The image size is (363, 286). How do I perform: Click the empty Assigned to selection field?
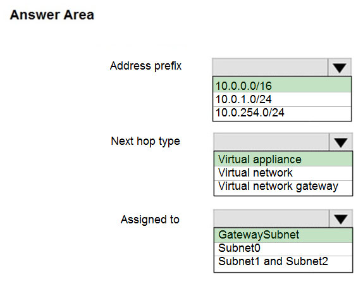pos(271,218)
